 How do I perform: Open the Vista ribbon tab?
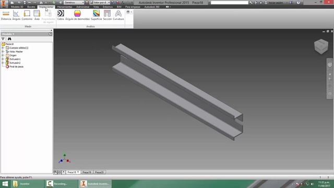(x=96, y=7)
